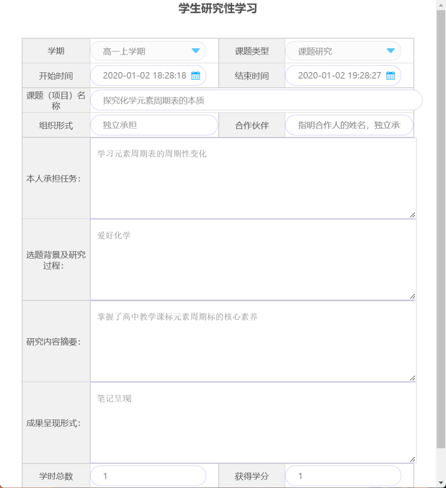Click resize handle of 本人承担任务 text area
Screen dimensions: 446x488
(x=412, y=215)
